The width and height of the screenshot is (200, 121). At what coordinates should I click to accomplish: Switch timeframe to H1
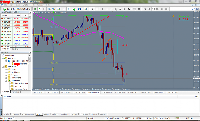tap(162, 9)
